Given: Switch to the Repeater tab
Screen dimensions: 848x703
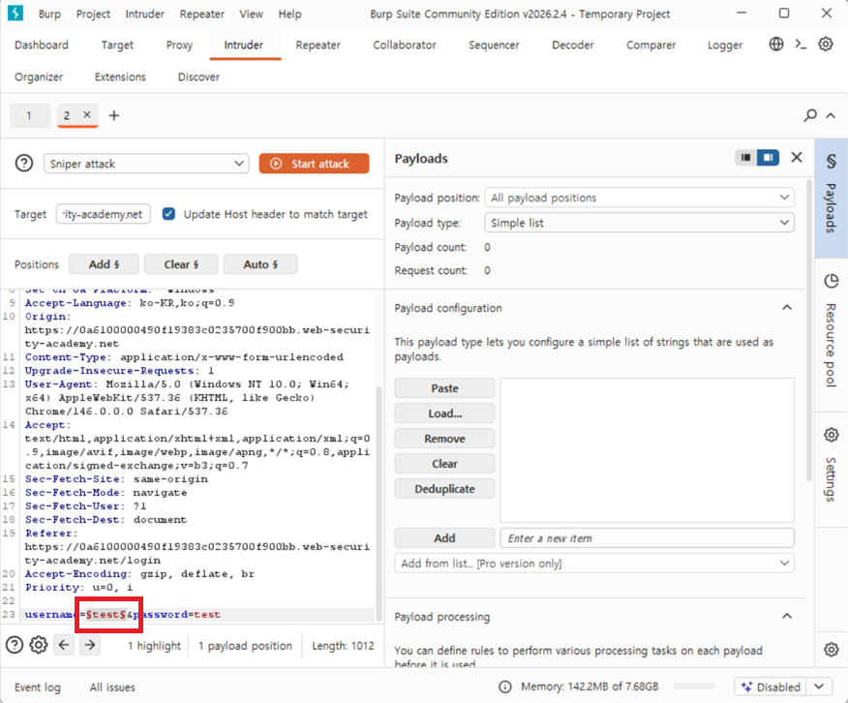Looking at the screenshot, I should [x=318, y=45].
